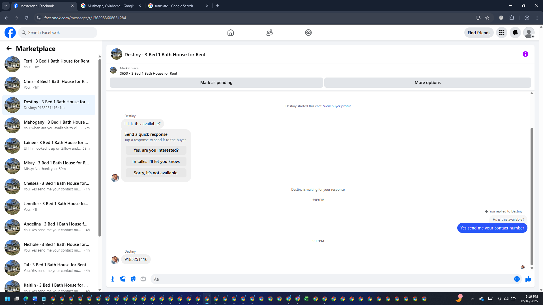This screenshot has width=543, height=305.
Task: Switch to Muskogee, Oklahoma Google tab
Action: [x=111, y=6]
